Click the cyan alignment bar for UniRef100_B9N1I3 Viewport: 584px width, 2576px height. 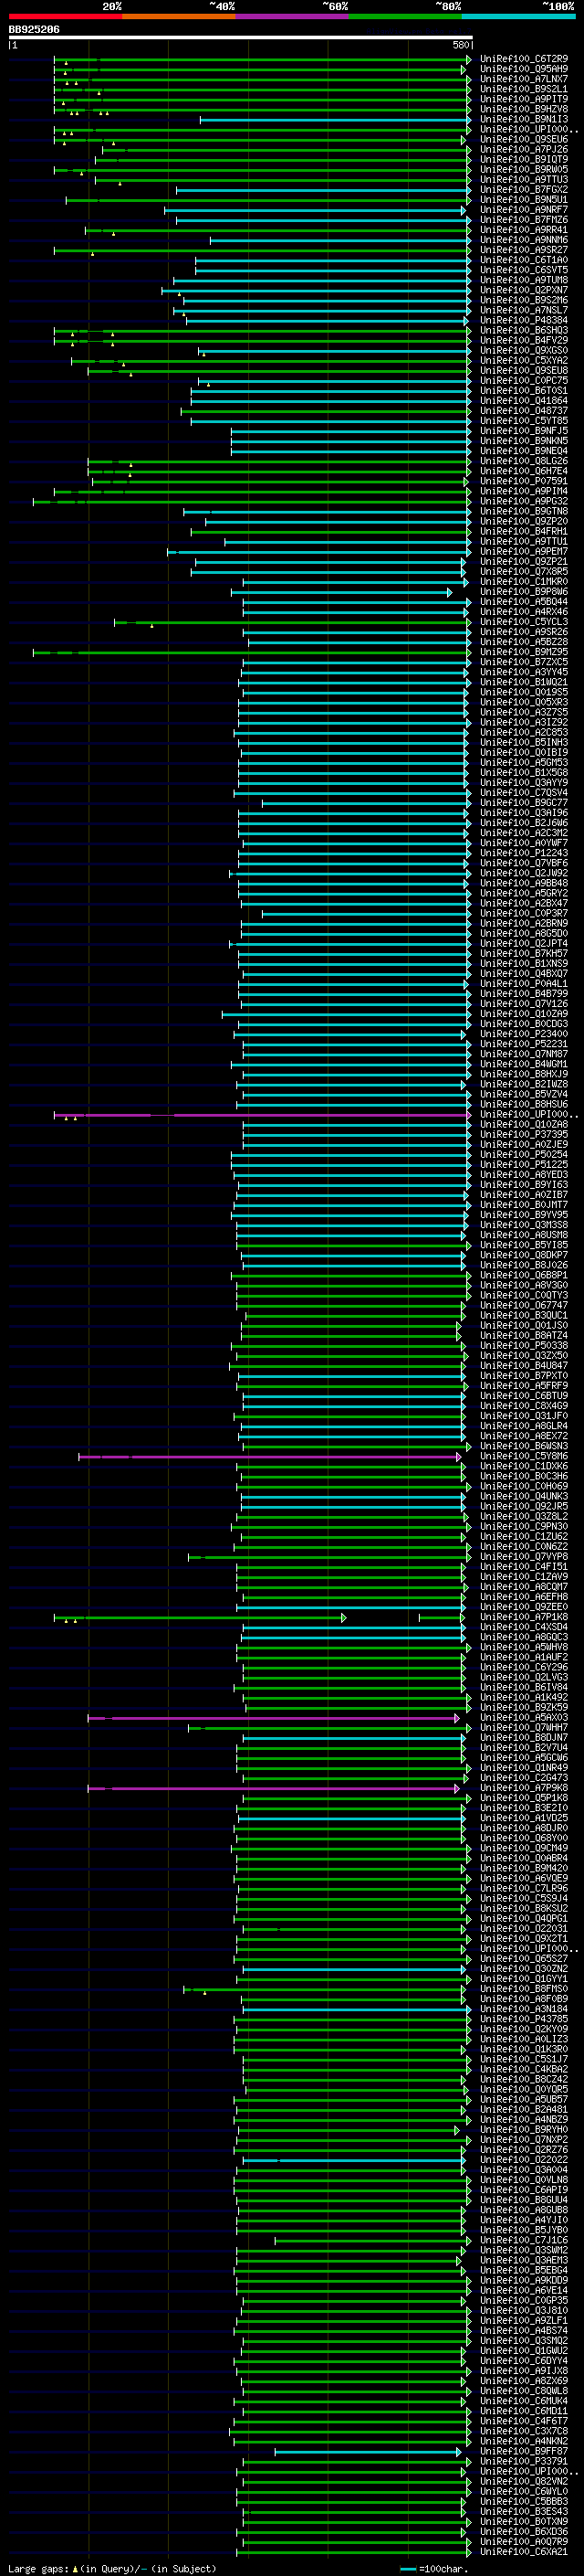pyautogui.click(x=334, y=120)
